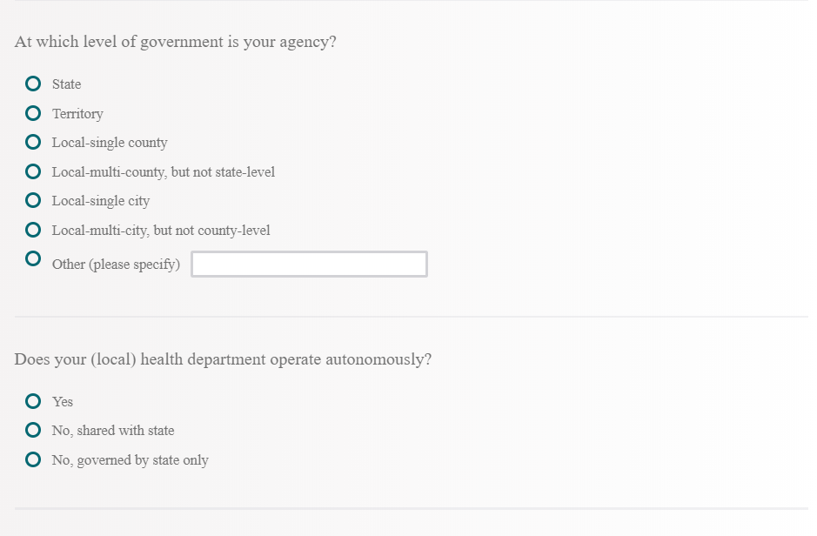Click the 'Local-single city' label text
The height and width of the screenshot is (536, 817).
coord(101,201)
